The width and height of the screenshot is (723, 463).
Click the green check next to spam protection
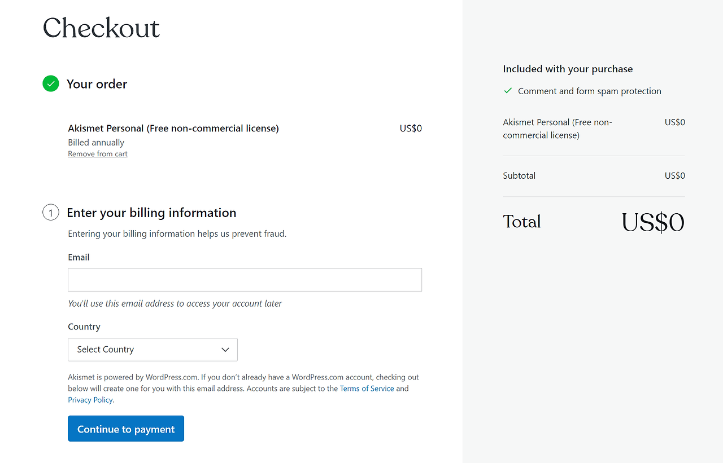(508, 91)
